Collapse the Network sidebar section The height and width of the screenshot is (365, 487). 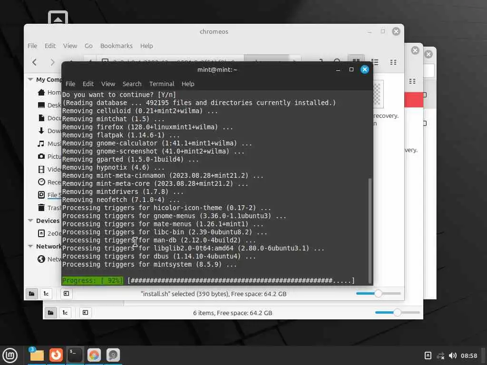[30, 246]
